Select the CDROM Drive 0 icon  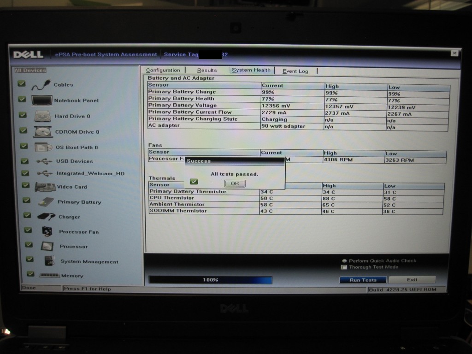(x=43, y=132)
